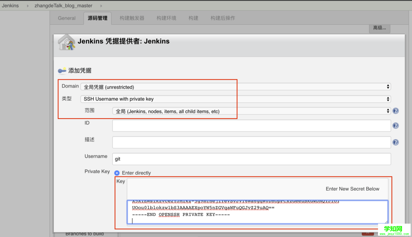Viewport: 412px width, 237px height.
Task: Switch to the 源码管理 tab
Action: click(98, 18)
